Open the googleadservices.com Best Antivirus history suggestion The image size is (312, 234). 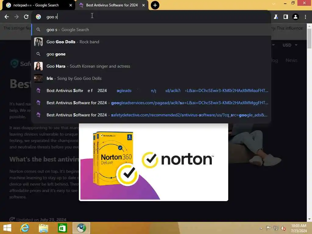[x=151, y=103]
